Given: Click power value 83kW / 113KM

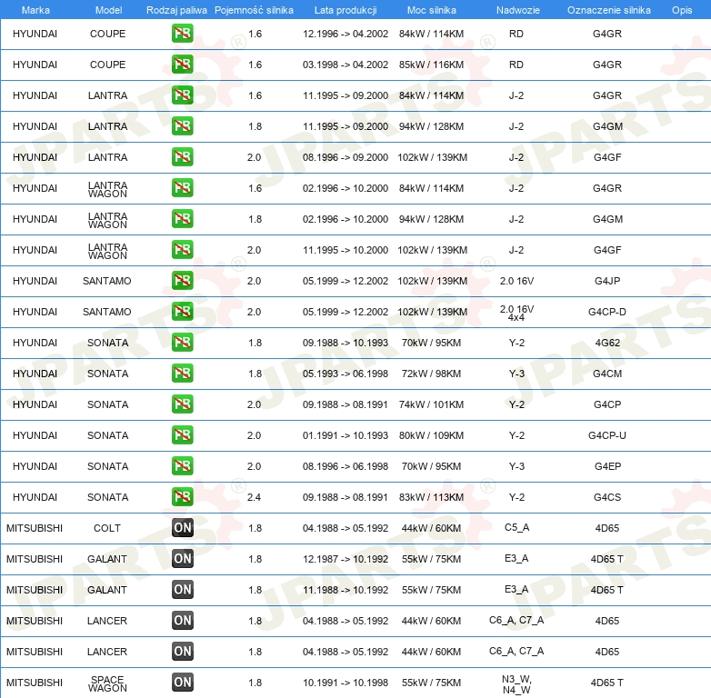Looking at the screenshot, I should 431,497.
